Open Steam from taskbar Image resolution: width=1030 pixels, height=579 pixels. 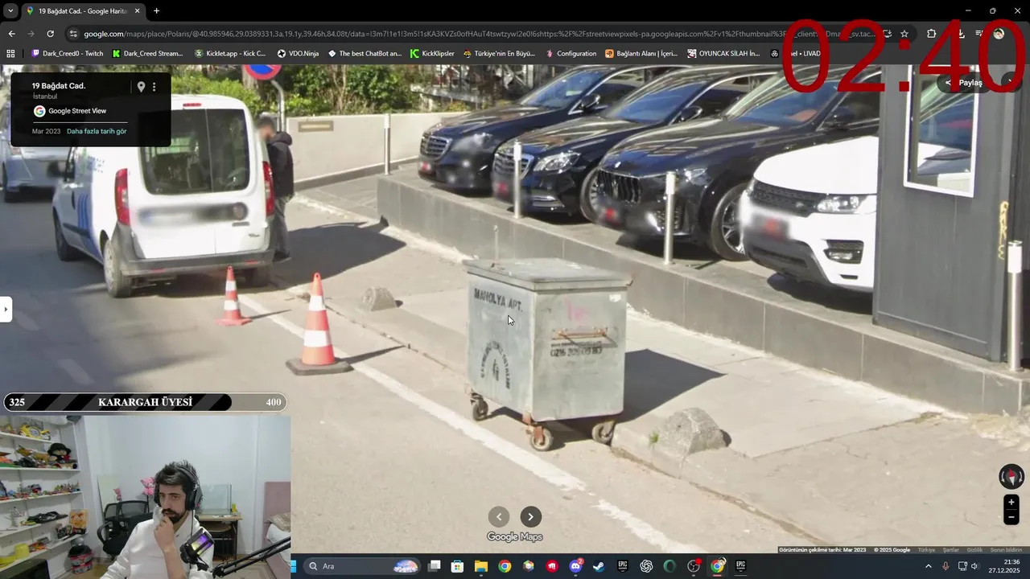[x=599, y=566]
